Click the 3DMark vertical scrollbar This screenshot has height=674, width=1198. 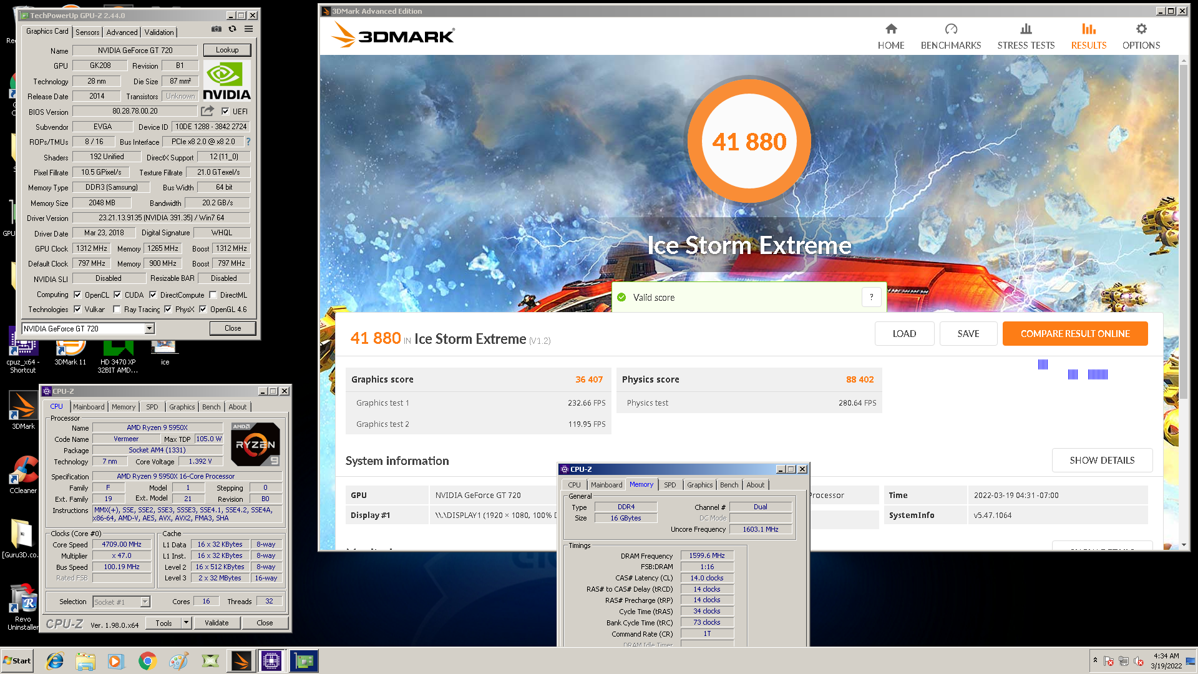1184,231
